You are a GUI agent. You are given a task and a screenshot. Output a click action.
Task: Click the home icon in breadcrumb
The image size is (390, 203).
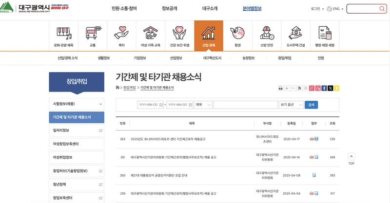tap(117, 87)
